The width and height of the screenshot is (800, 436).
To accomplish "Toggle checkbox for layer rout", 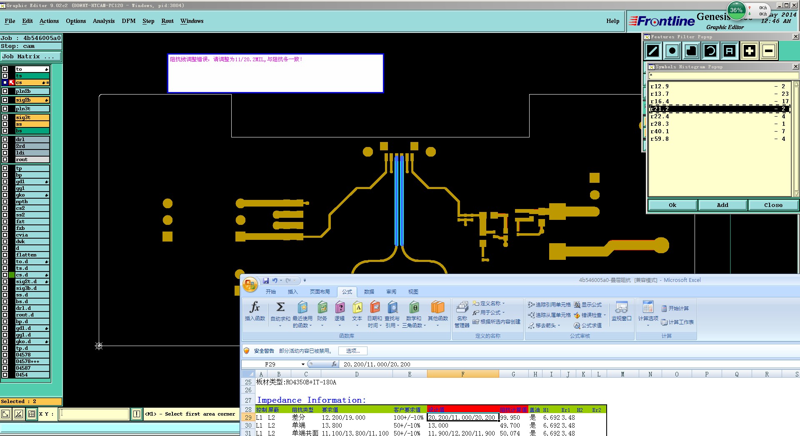I will point(5,159).
